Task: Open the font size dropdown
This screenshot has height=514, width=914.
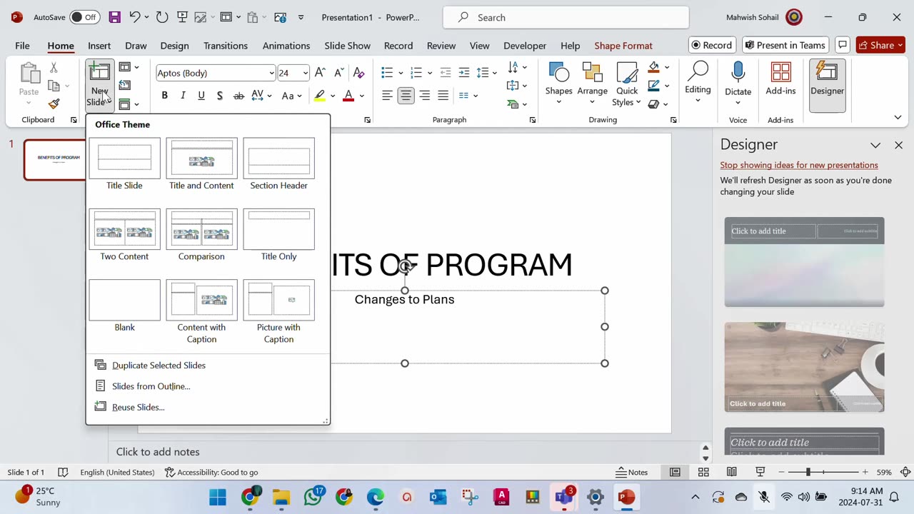Action: coord(306,73)
